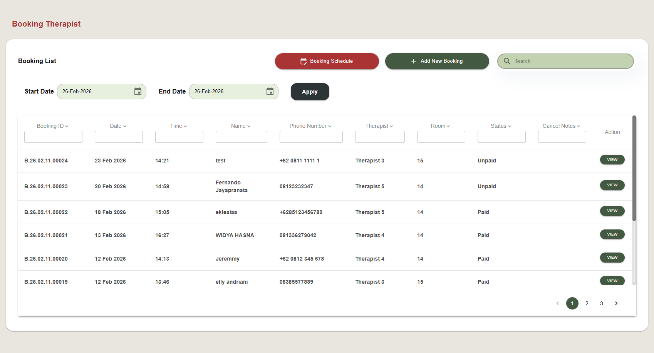Screen dimensions: 654x353
Task: Click the Start Date input field
Action: pyautogui.click(x=102, y=92)
